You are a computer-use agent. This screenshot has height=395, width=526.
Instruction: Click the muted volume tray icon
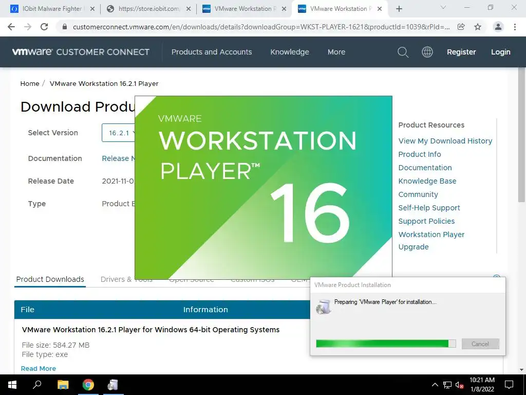(x=460, y=385)
